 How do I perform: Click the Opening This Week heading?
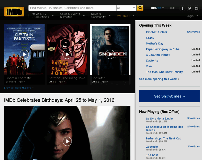click(x=155, y=25)
